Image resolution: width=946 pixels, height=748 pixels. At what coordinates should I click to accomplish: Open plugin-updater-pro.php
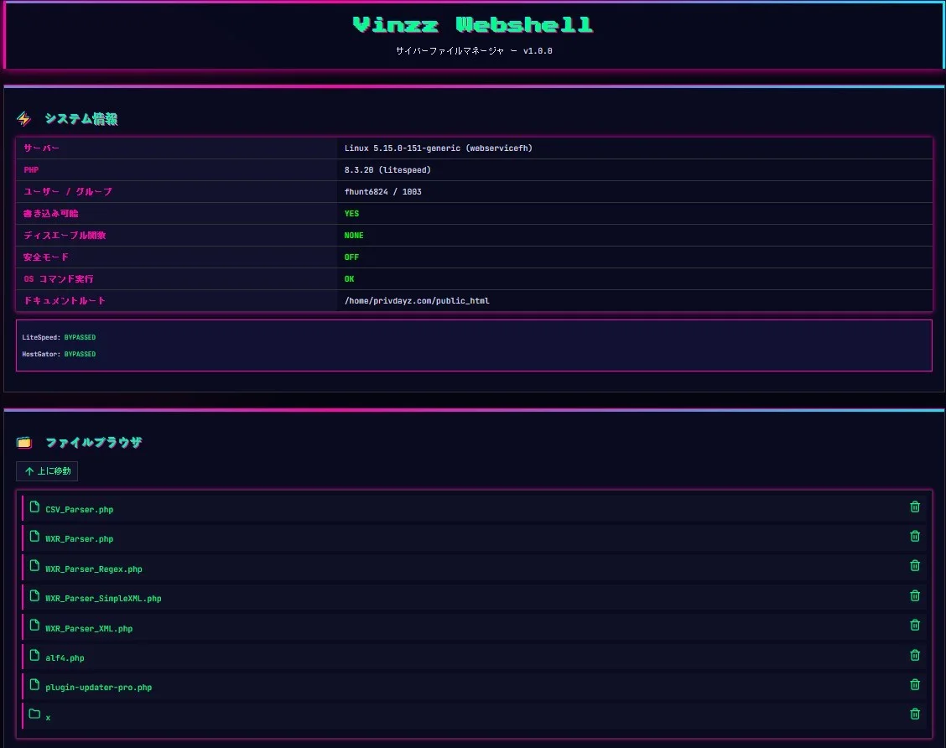point(98,687)
